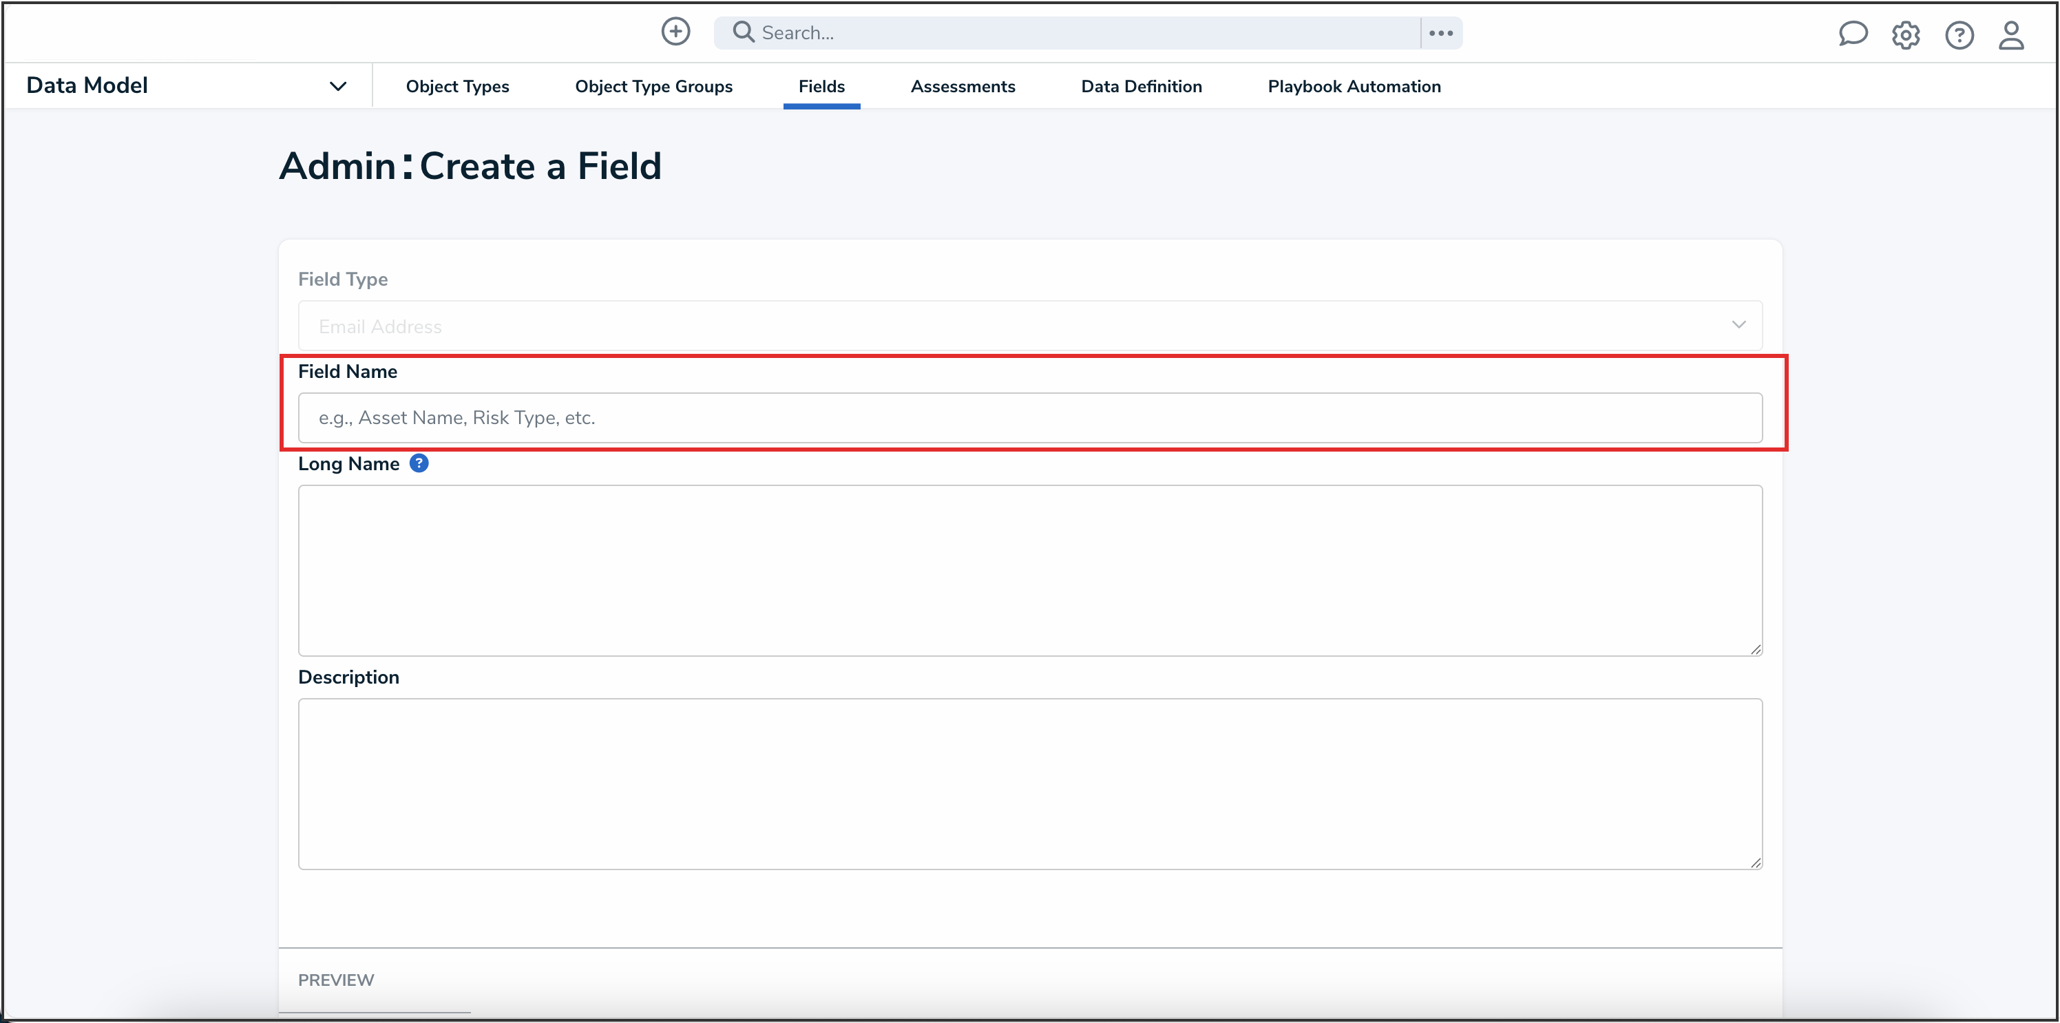2060x1023 pixels.
Task: Click the Long Name tooltip help icon
Action: (419, 463)
